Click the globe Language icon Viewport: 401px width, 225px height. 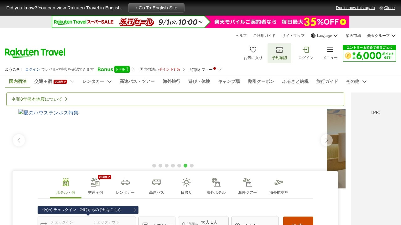313,36
